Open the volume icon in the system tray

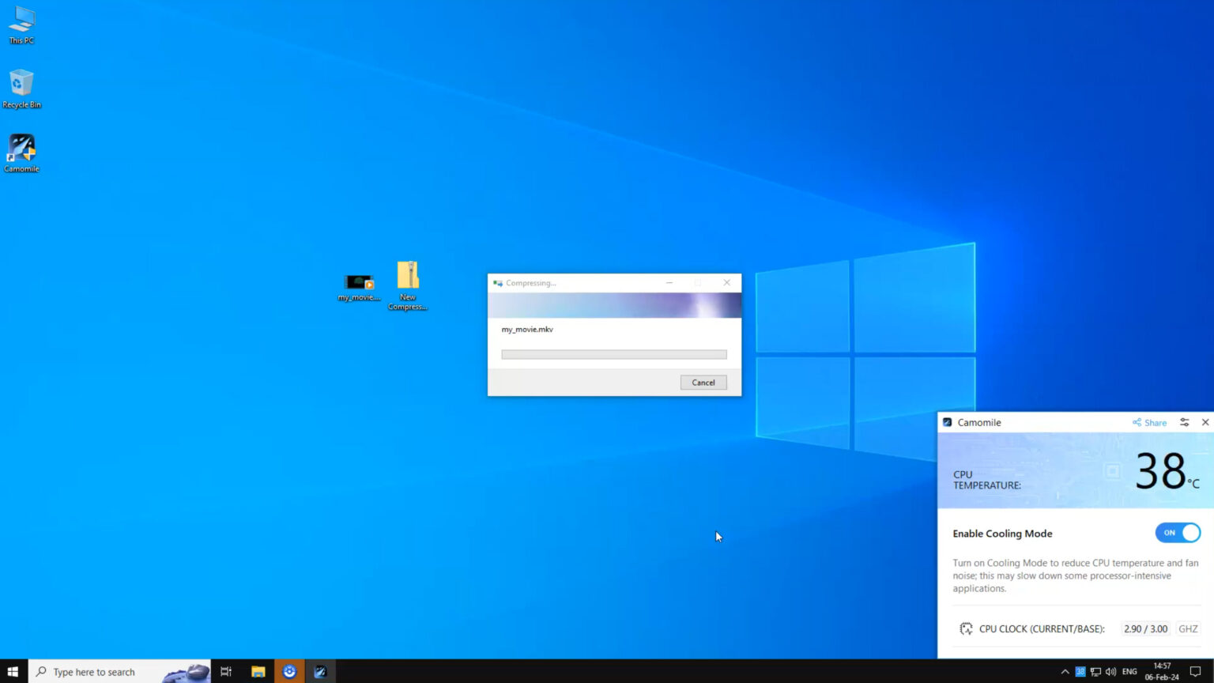tap(1110, 671)
